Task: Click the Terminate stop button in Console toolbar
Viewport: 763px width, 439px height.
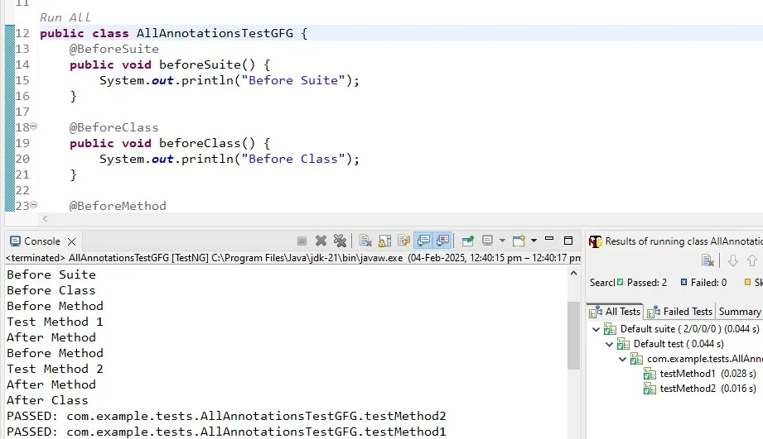Action: click(x=302, y=241)
